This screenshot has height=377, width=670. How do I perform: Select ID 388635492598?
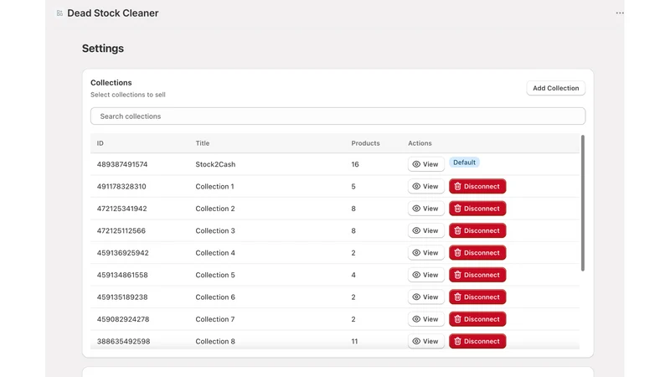[x=123, y=341]
